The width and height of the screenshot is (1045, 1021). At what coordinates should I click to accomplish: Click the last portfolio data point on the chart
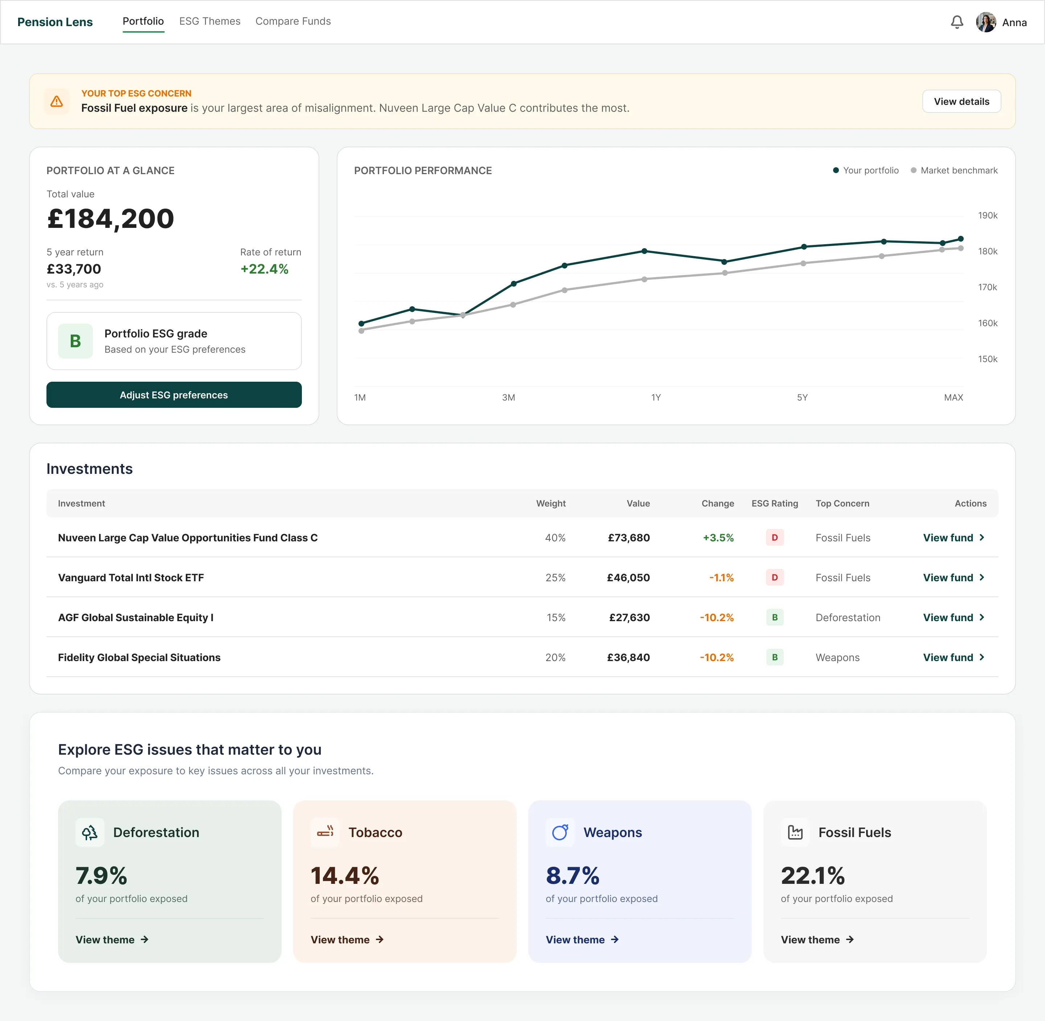[961, 239]
